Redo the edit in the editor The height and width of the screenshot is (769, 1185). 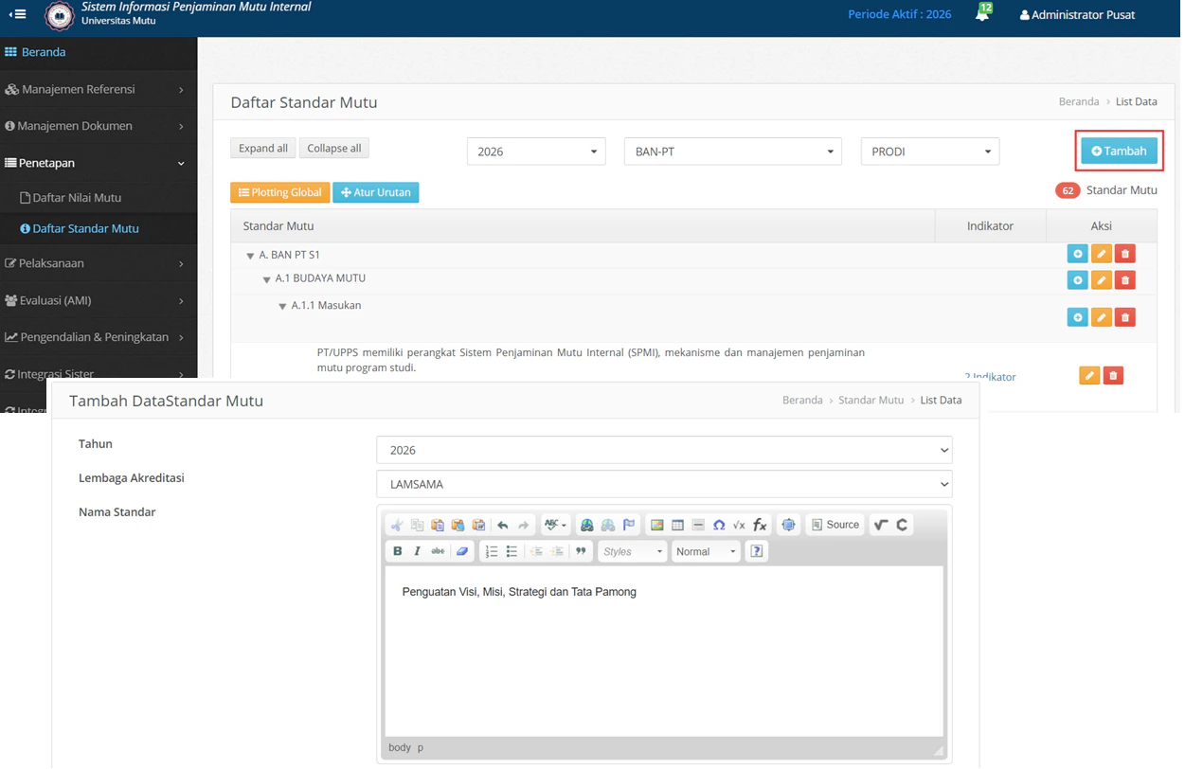pos(524,525)
